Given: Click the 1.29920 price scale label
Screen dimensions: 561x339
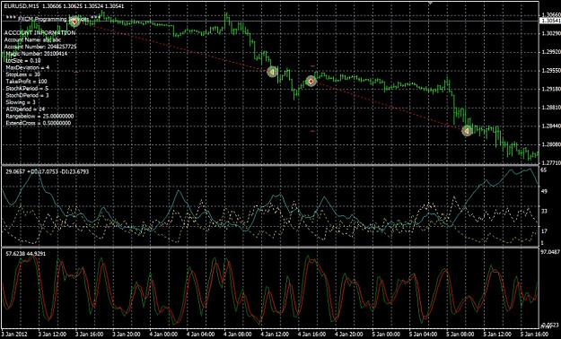Looking at the screenshot, I should coord(551,52).
